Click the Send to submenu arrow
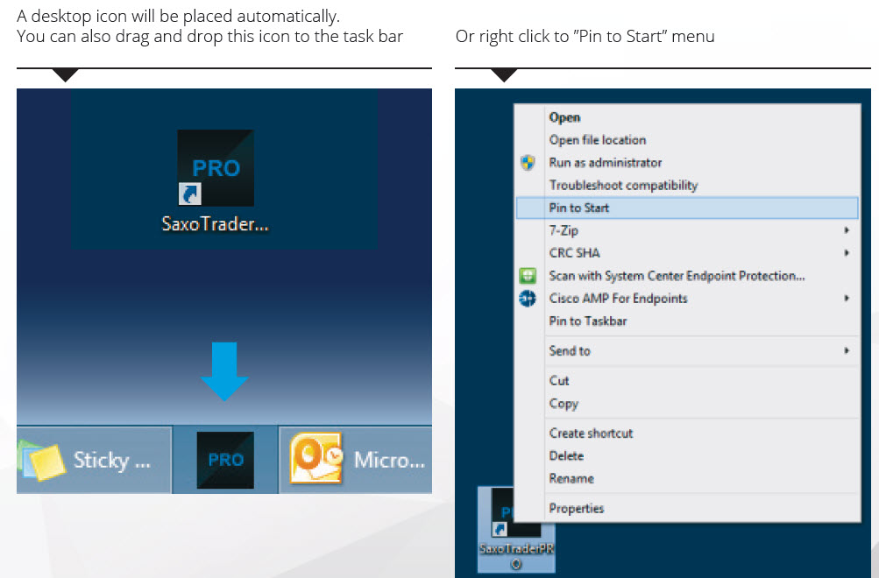The height and width of the screenshot is (578, 879). click(x=847, y=351)
